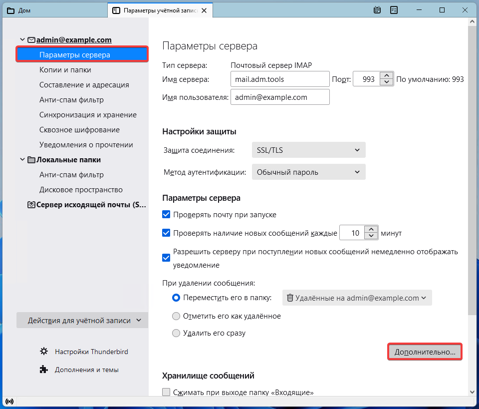Viewport: 479px width, 409px height.
Task: Switch to the 'Дом' tab
Action: coord(20,10)
